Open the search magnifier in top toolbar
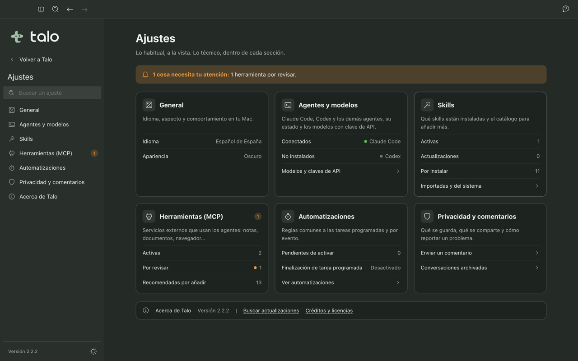Viewport: 578px width, 361px height. click(56, 9)
